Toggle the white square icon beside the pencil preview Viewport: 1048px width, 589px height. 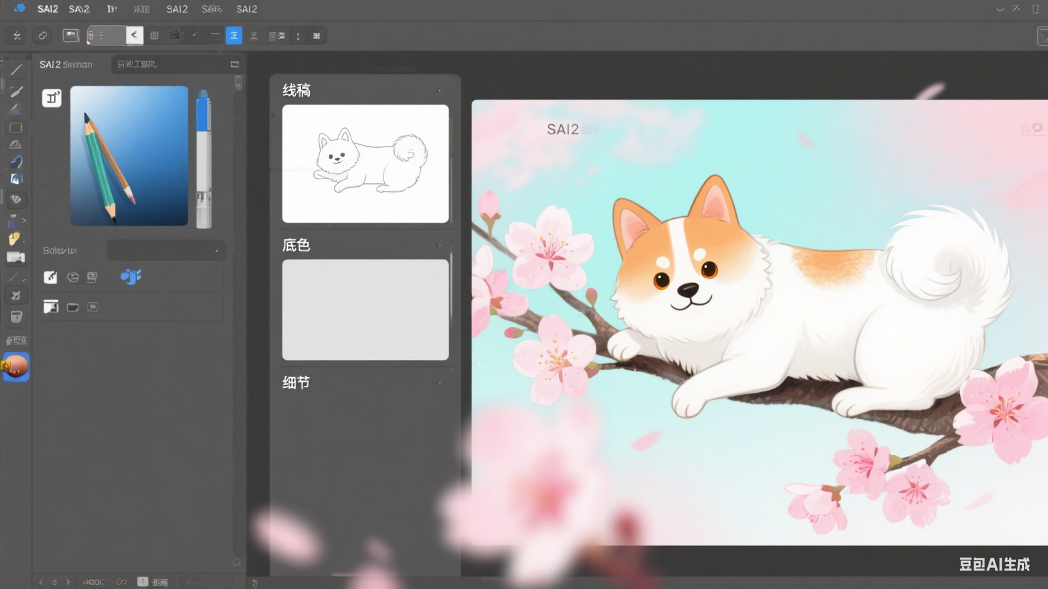tap(52, 98)
